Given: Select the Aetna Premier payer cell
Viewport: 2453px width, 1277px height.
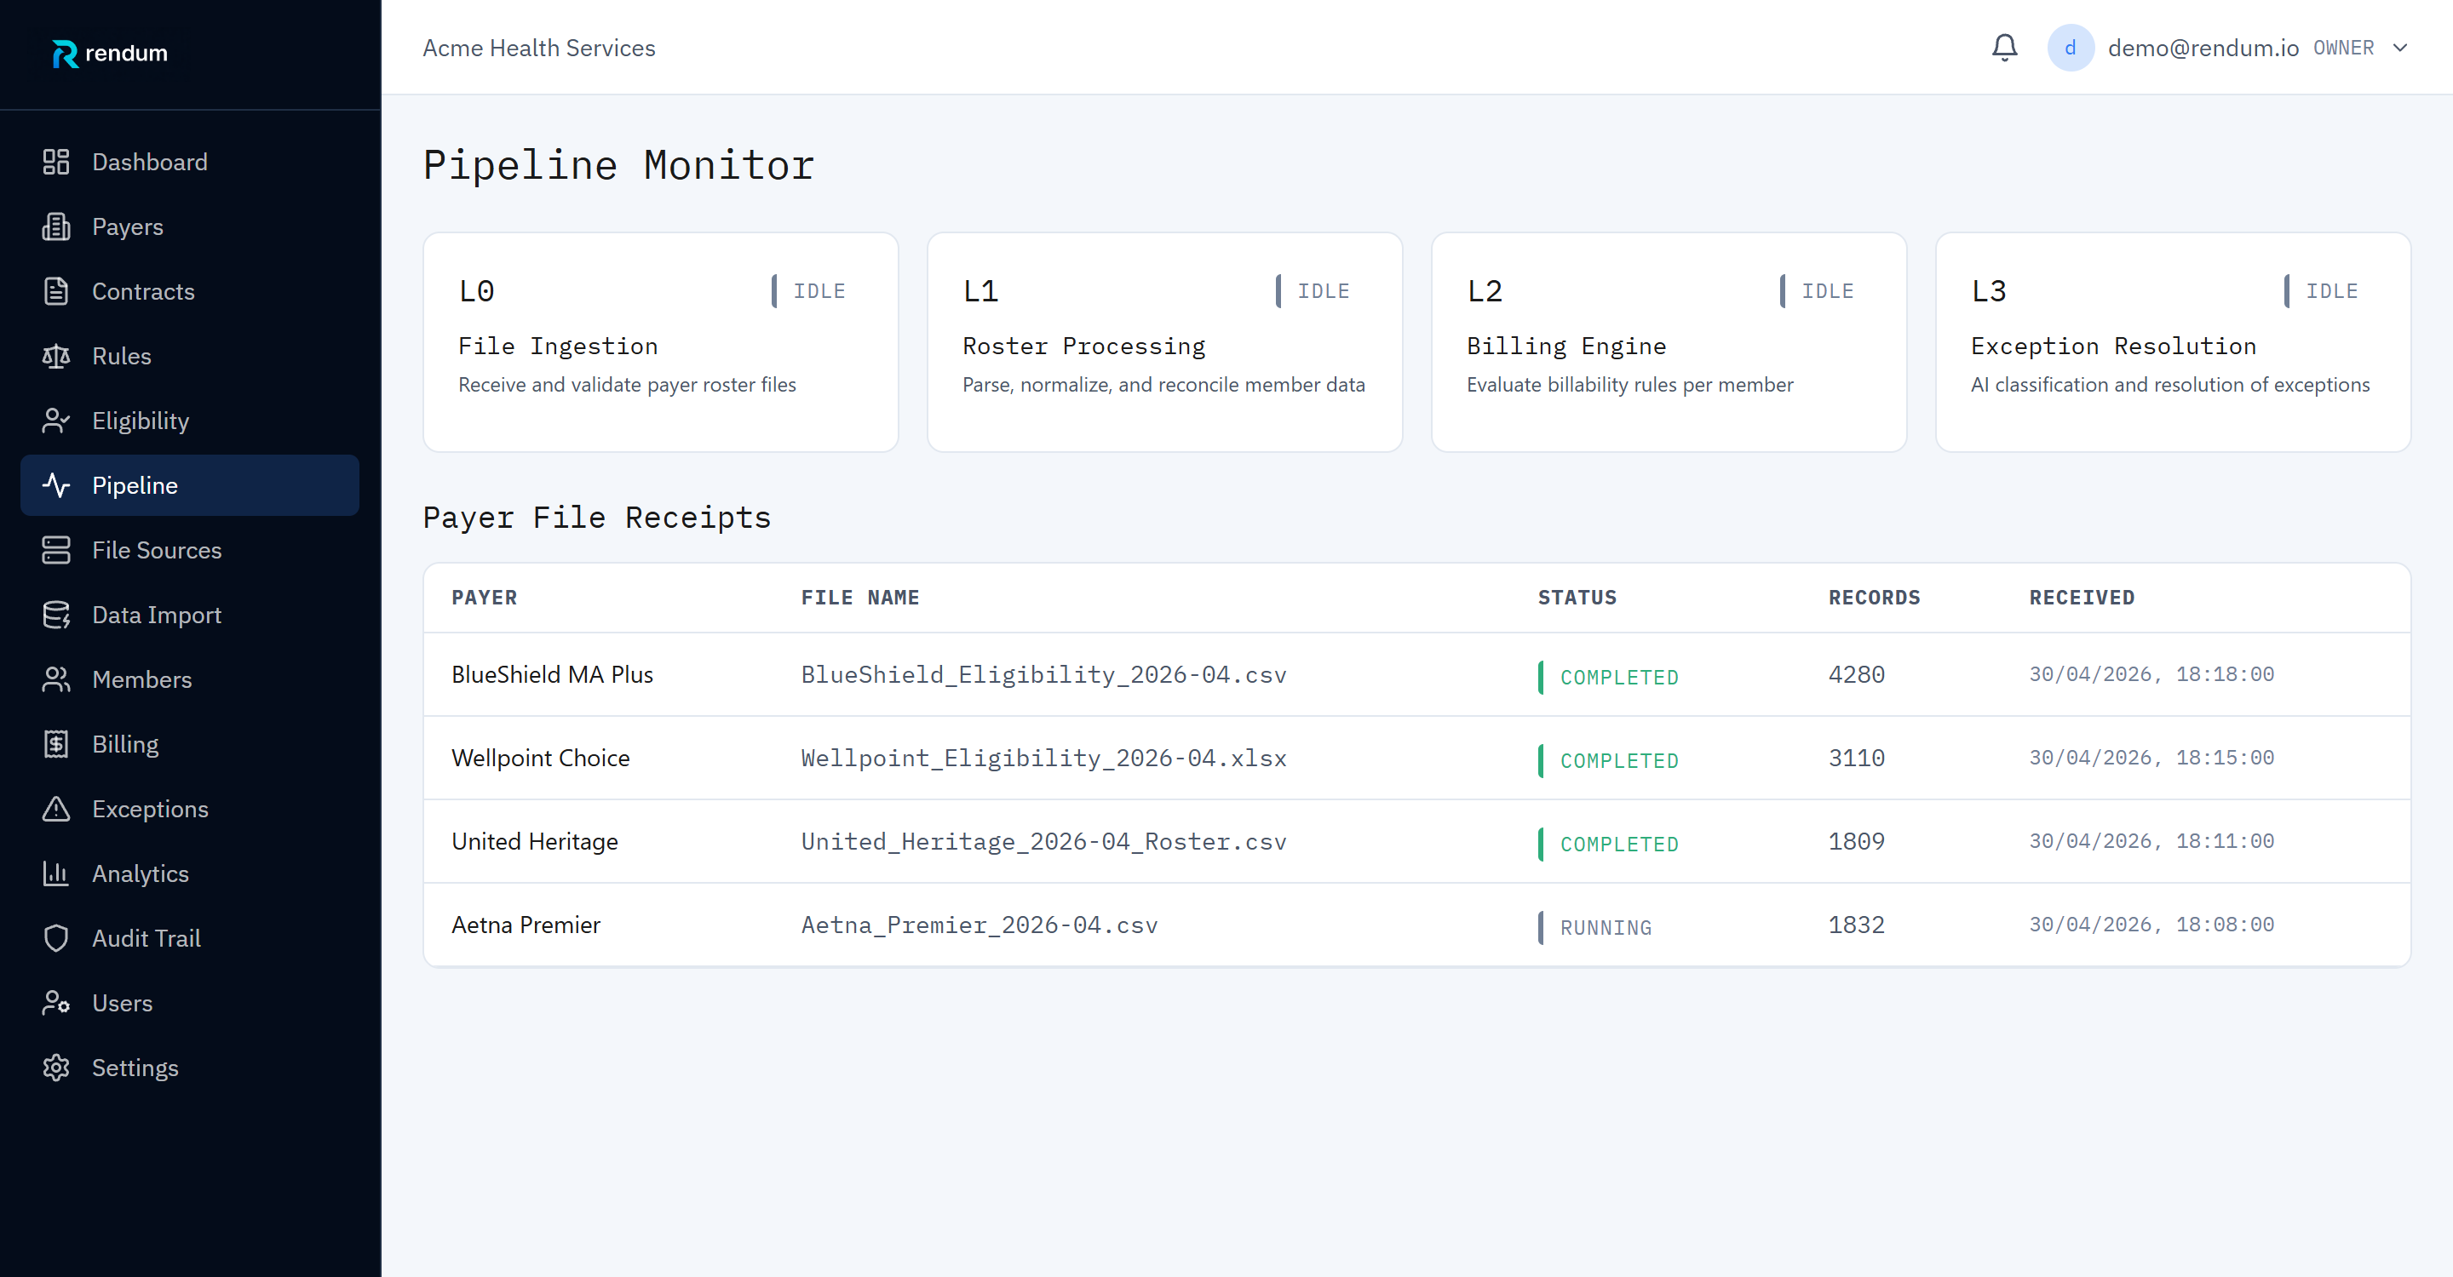Looking at the screenshot, I should click(526, 925).
